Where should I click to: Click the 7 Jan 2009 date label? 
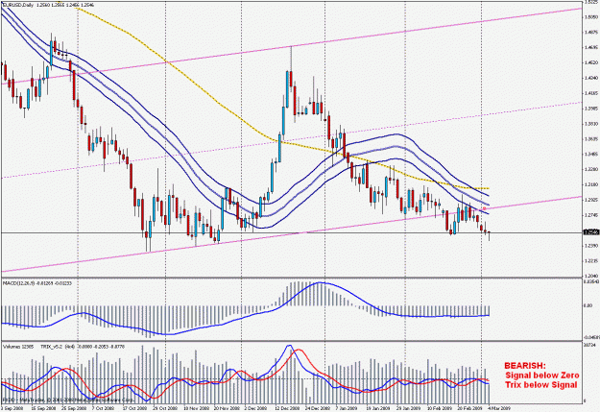coord(347,408)
